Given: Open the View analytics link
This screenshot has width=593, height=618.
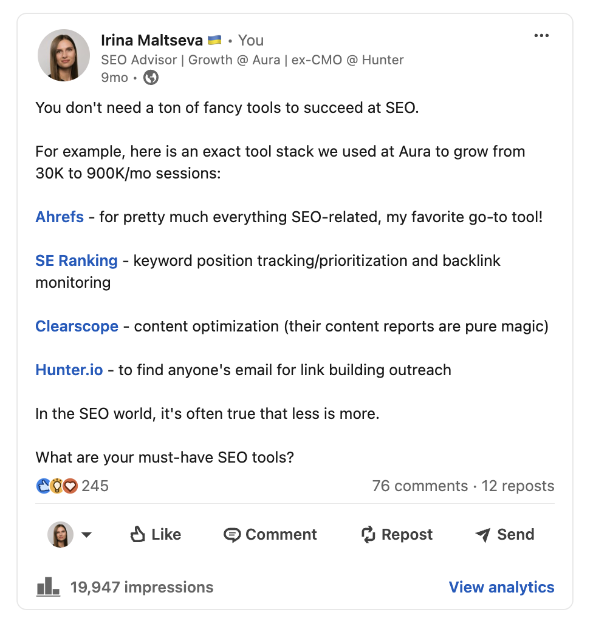Looking at the screenshot, I should click(501, 587).
